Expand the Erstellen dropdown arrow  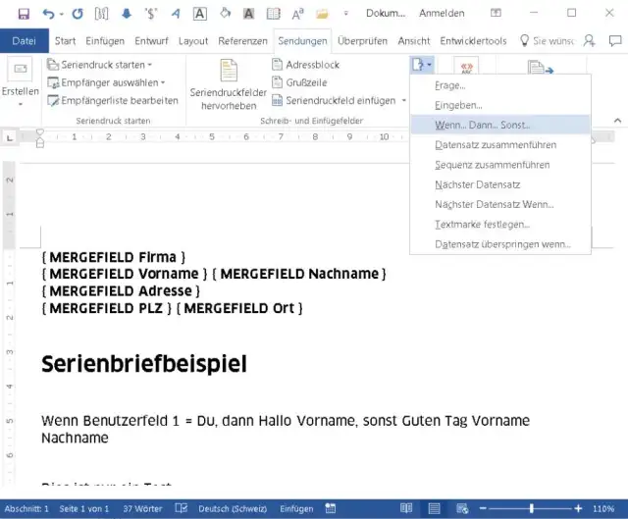21,105
